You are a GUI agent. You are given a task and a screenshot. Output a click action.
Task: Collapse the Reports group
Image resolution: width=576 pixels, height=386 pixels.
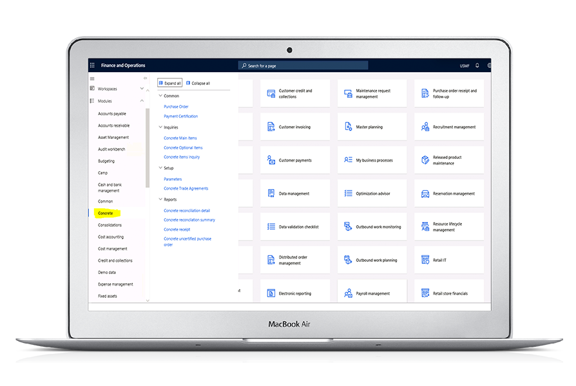tap(160, 199)
